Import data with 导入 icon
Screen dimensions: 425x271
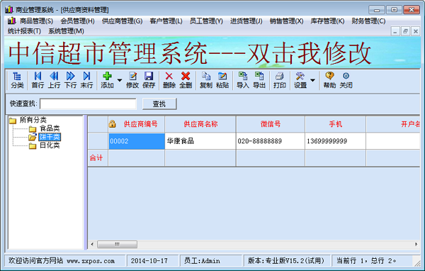pos(243,80)
